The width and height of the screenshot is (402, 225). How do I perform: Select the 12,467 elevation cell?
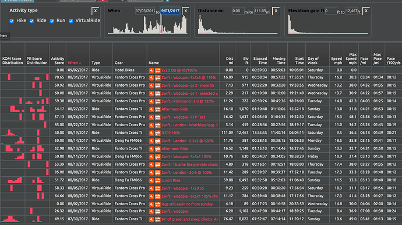(242, 133)
